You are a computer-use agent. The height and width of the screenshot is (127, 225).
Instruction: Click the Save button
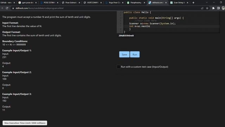(x=124, y=54)
